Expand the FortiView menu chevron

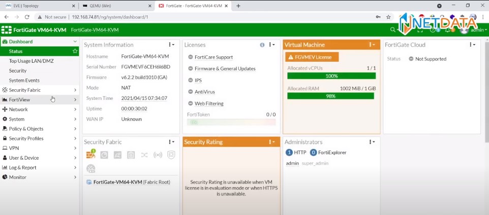click(75, 100)
